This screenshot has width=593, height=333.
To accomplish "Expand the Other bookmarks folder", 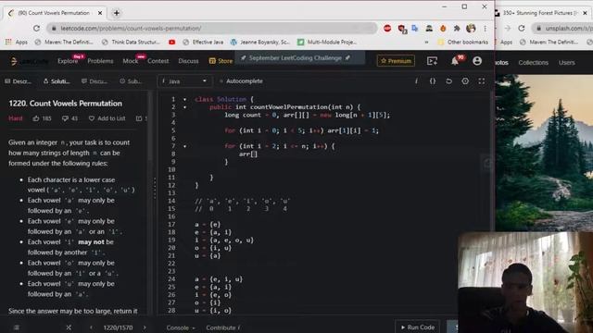I will (x=462, y=42).
